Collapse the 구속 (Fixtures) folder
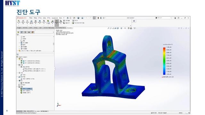Screen dimensions: 205x115 17,73
